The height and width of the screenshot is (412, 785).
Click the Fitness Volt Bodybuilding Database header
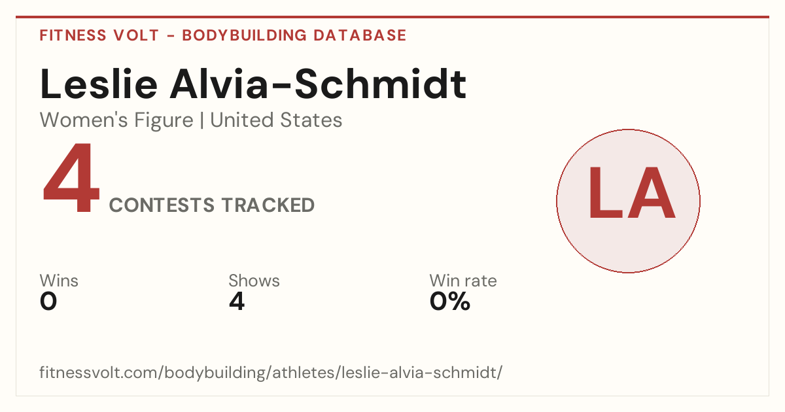click(x=223, y=35)
